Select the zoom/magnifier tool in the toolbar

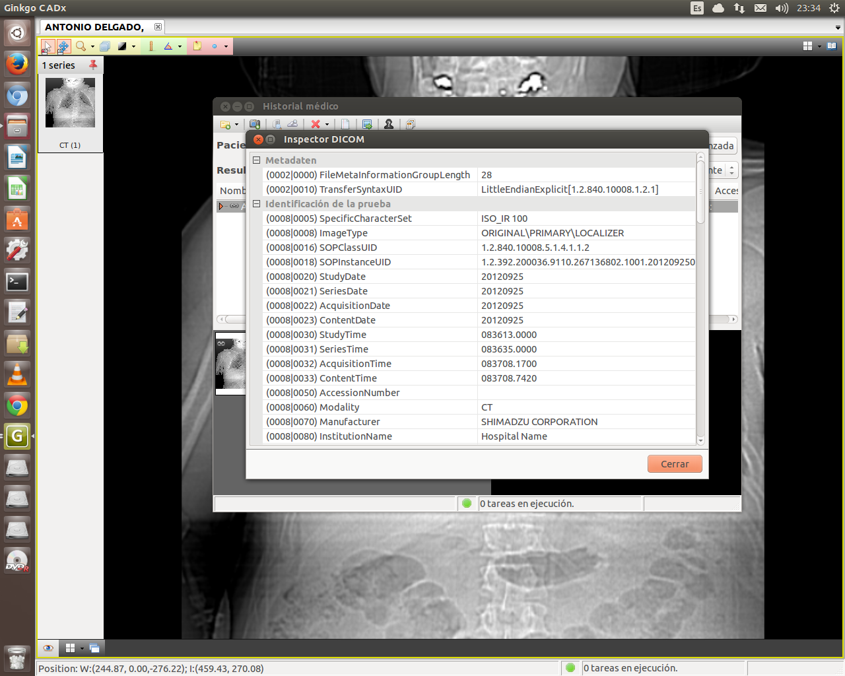point(81,46)
